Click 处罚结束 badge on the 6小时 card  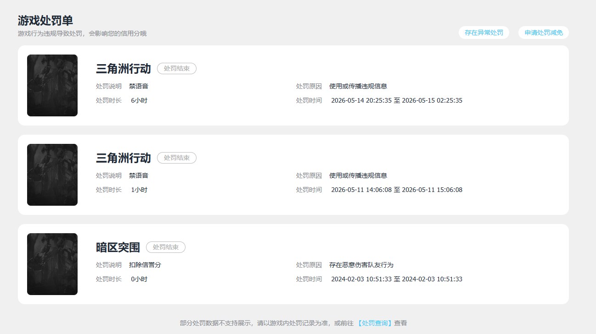(177, 69)
